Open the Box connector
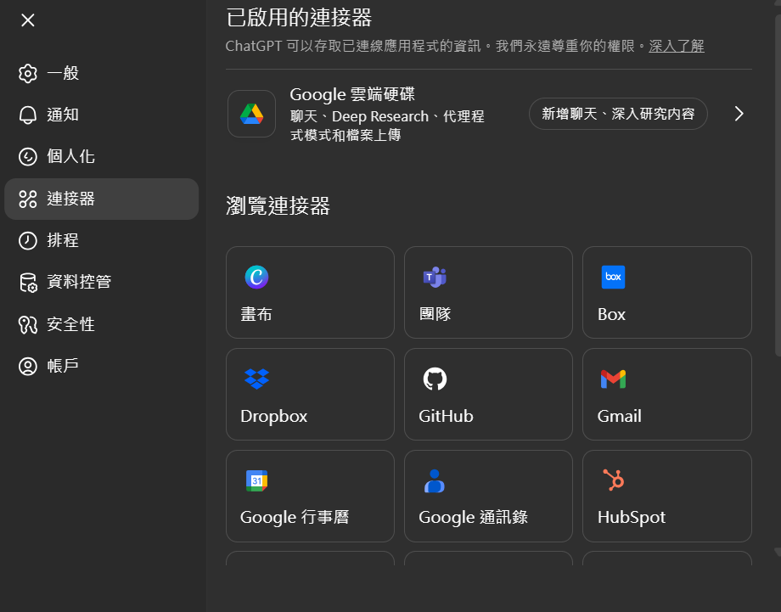Screen dimensions: 781x612 coord(666,293)
